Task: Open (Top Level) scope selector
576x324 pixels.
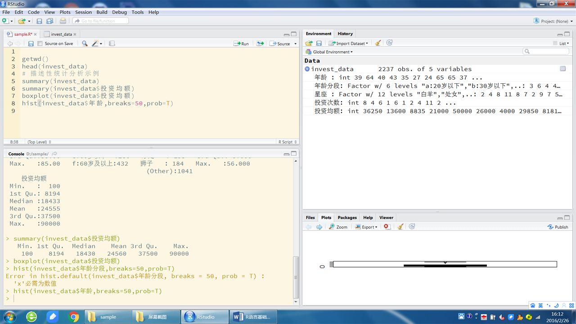Action: (x=39, y=142)
